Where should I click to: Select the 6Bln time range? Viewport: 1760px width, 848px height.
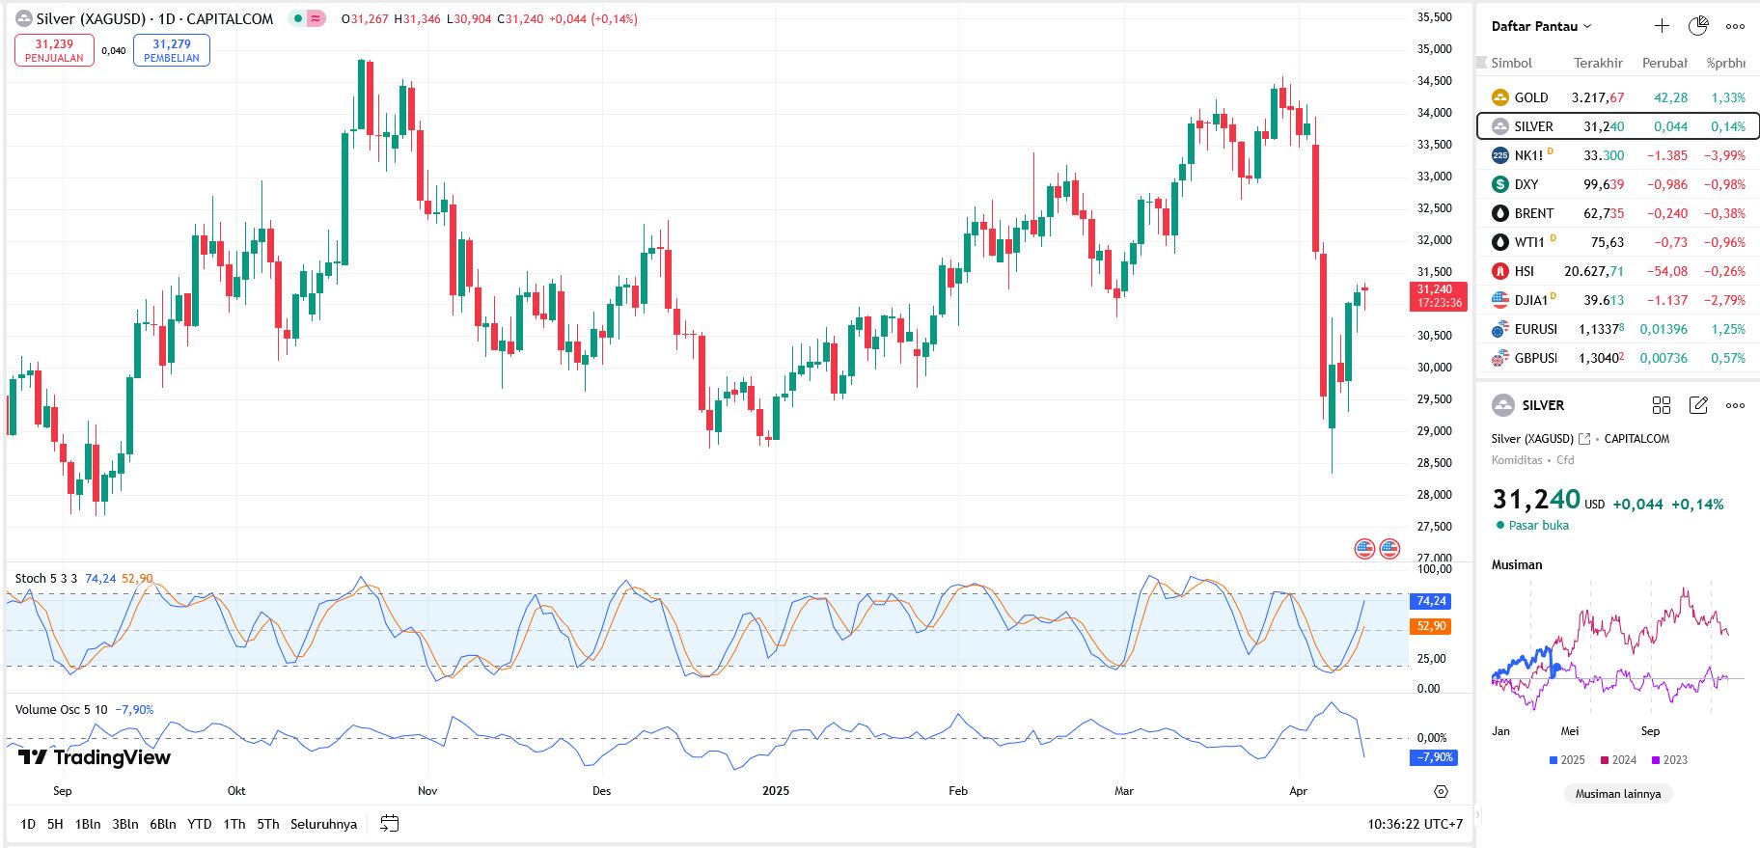tap(162, 824)
